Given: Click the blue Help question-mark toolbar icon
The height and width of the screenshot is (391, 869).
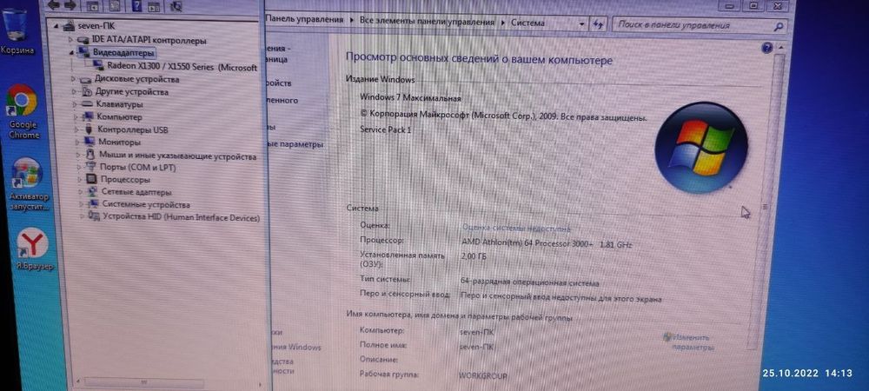Looking at the screenshot, I should point(137,6).
